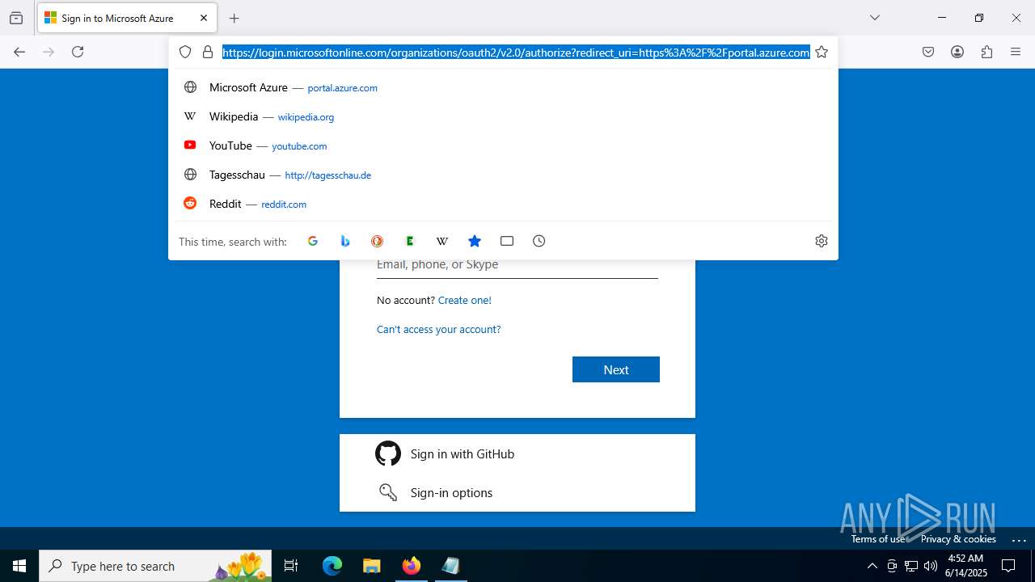Screen dimensions: 1035x582
Task: Focus the Email, phone, or Skype field
Action: coord(517,265)
